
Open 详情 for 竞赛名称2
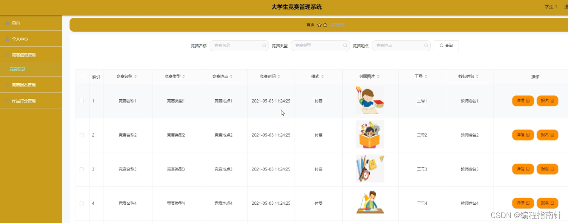pos(523,135)
